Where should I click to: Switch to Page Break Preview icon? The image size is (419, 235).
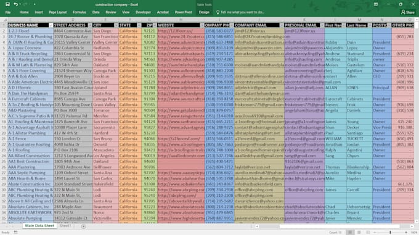368,233
